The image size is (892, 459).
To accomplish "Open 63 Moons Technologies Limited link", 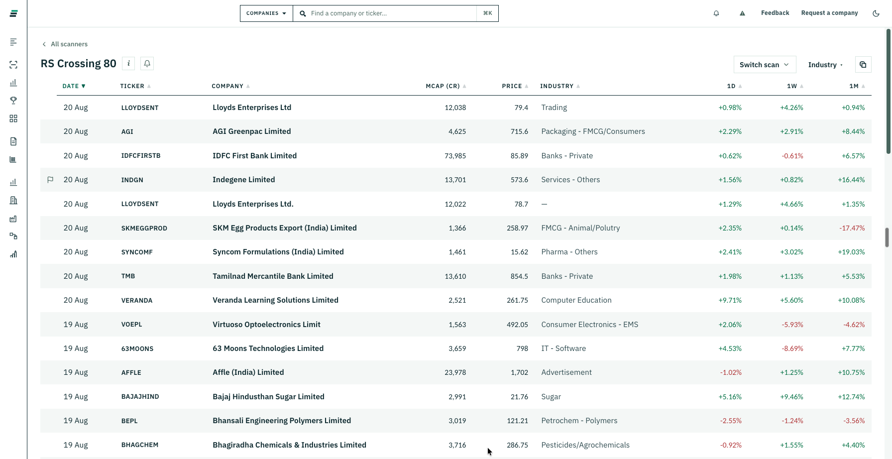I will (268, 348).
